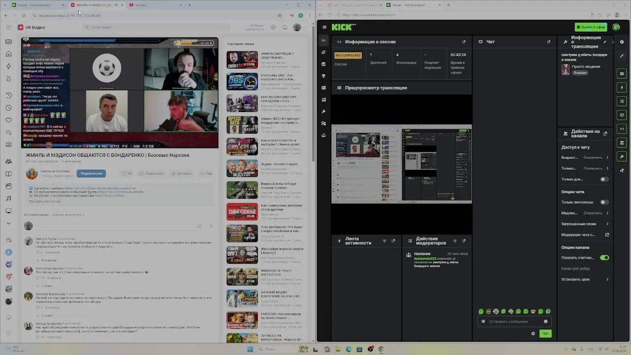The width and height of the screenshot is (631, 355).
Task: Open Действия модераторов filter menu
Action: pos(455,241)
